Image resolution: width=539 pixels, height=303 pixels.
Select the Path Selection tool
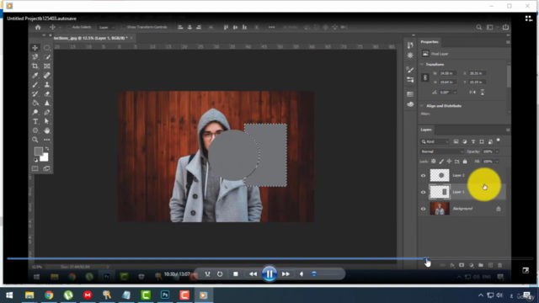click(x=47, y=121)
